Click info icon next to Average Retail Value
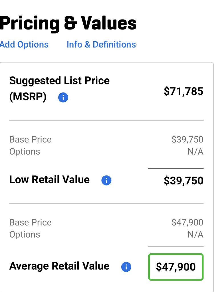Screen dimensions: 214x292 pos(126,267)
